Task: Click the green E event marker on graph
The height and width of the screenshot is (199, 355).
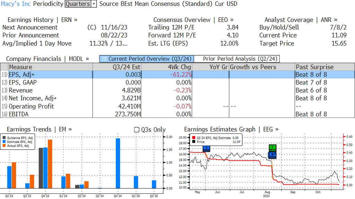Action: [x=272, y=148]
